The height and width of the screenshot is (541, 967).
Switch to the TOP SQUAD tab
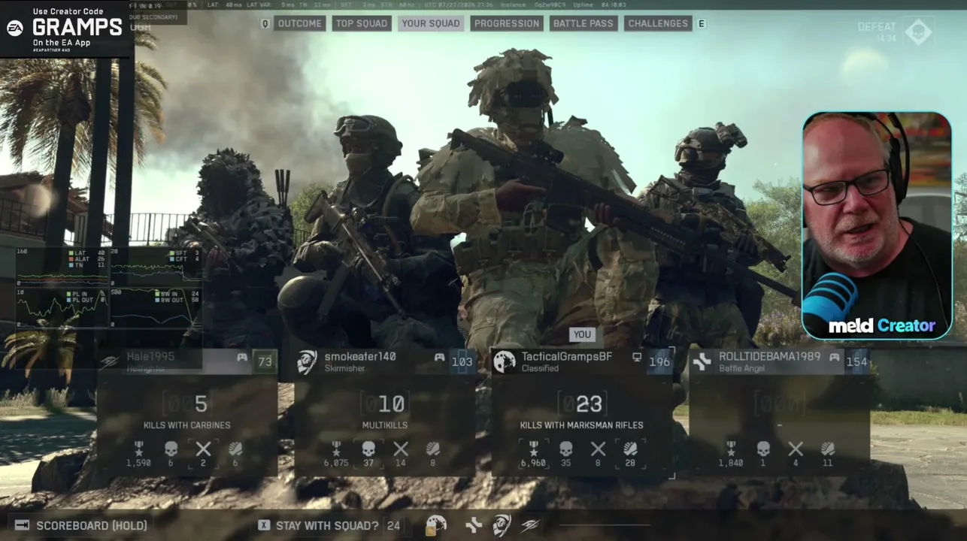click(361, 23)
